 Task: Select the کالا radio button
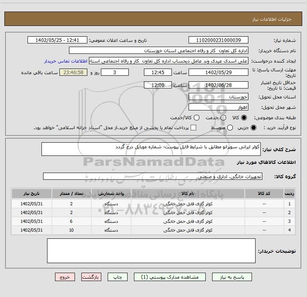click(244, 118)
